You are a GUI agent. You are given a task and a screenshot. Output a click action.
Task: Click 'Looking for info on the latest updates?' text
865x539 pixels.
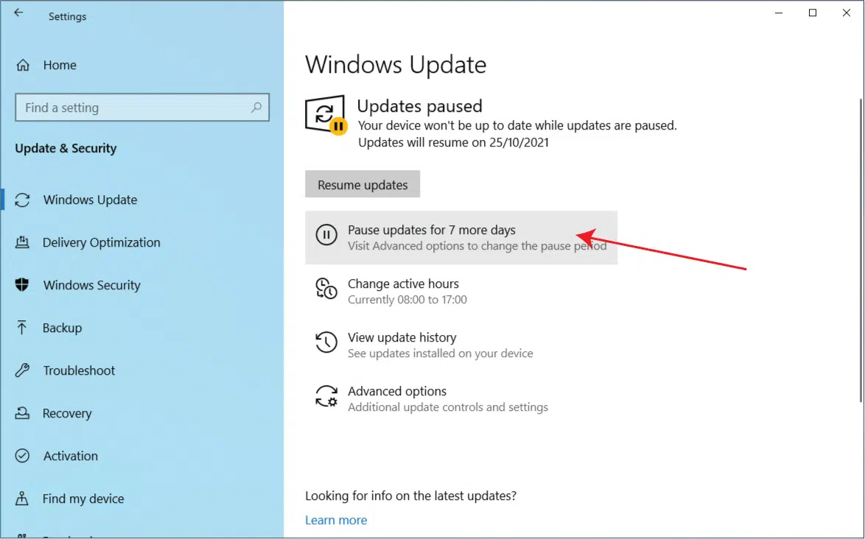411,496
